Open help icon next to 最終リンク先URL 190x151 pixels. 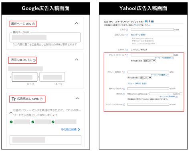(x=124, y=89)
